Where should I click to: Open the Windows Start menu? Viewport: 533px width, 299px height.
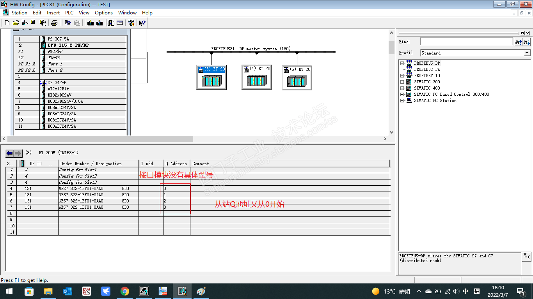coord(9,291)
